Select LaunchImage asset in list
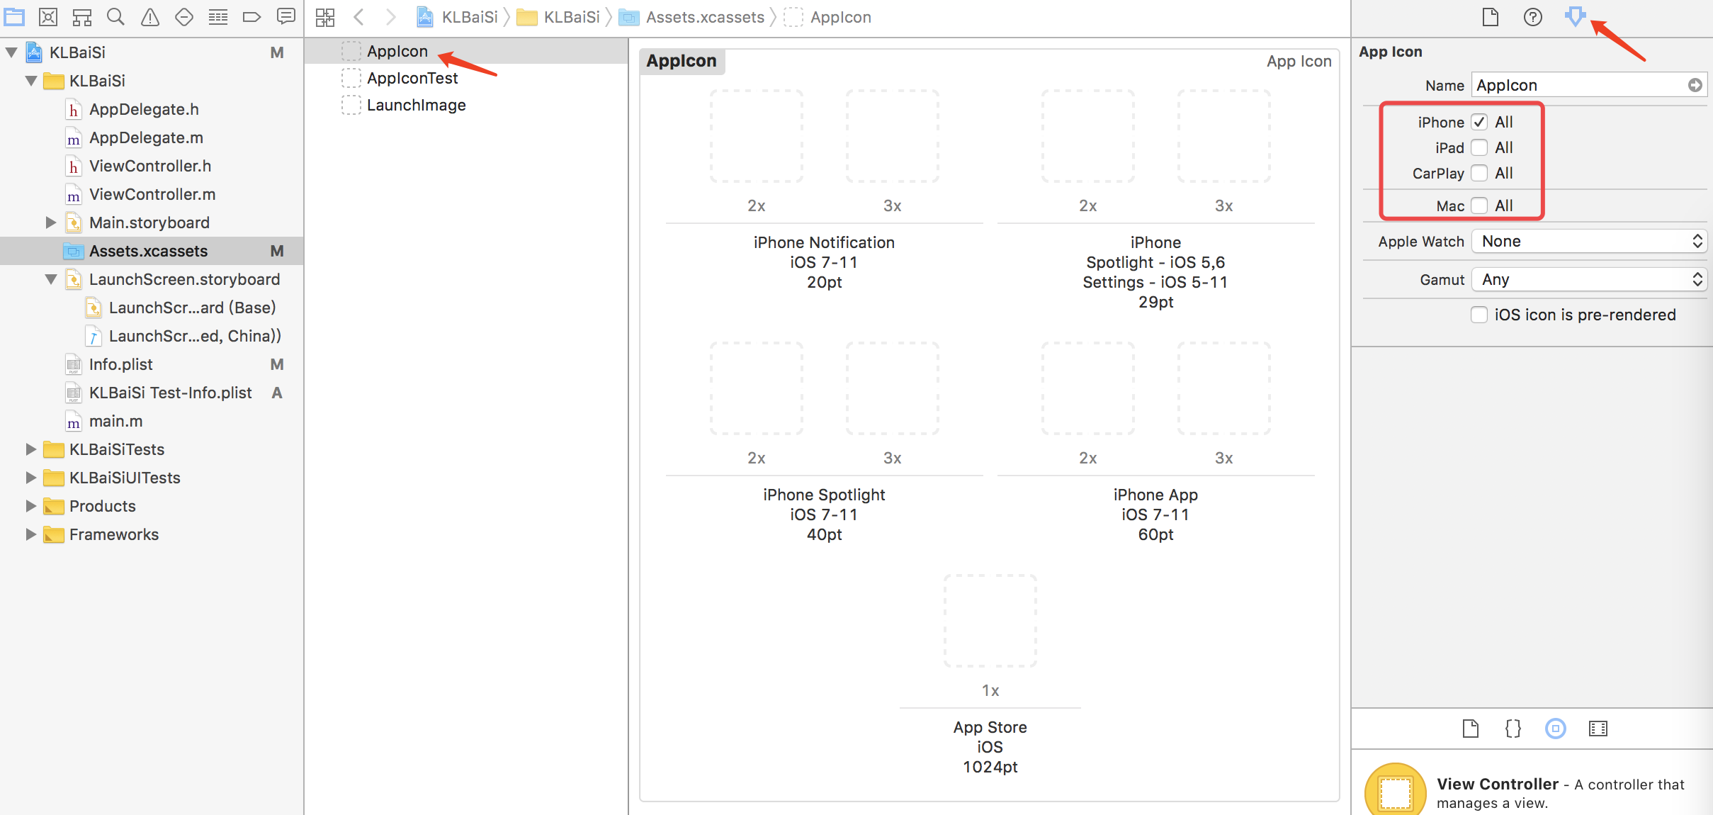The height and width of the screenshot is (815, 1713). click(417, 105)
